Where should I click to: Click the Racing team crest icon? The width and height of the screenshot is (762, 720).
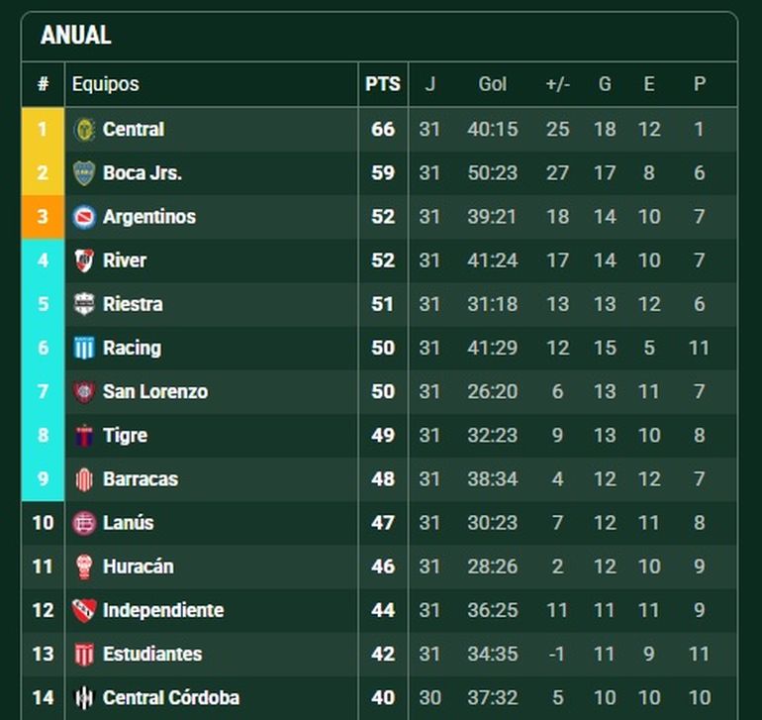click(x=84, y=348)
